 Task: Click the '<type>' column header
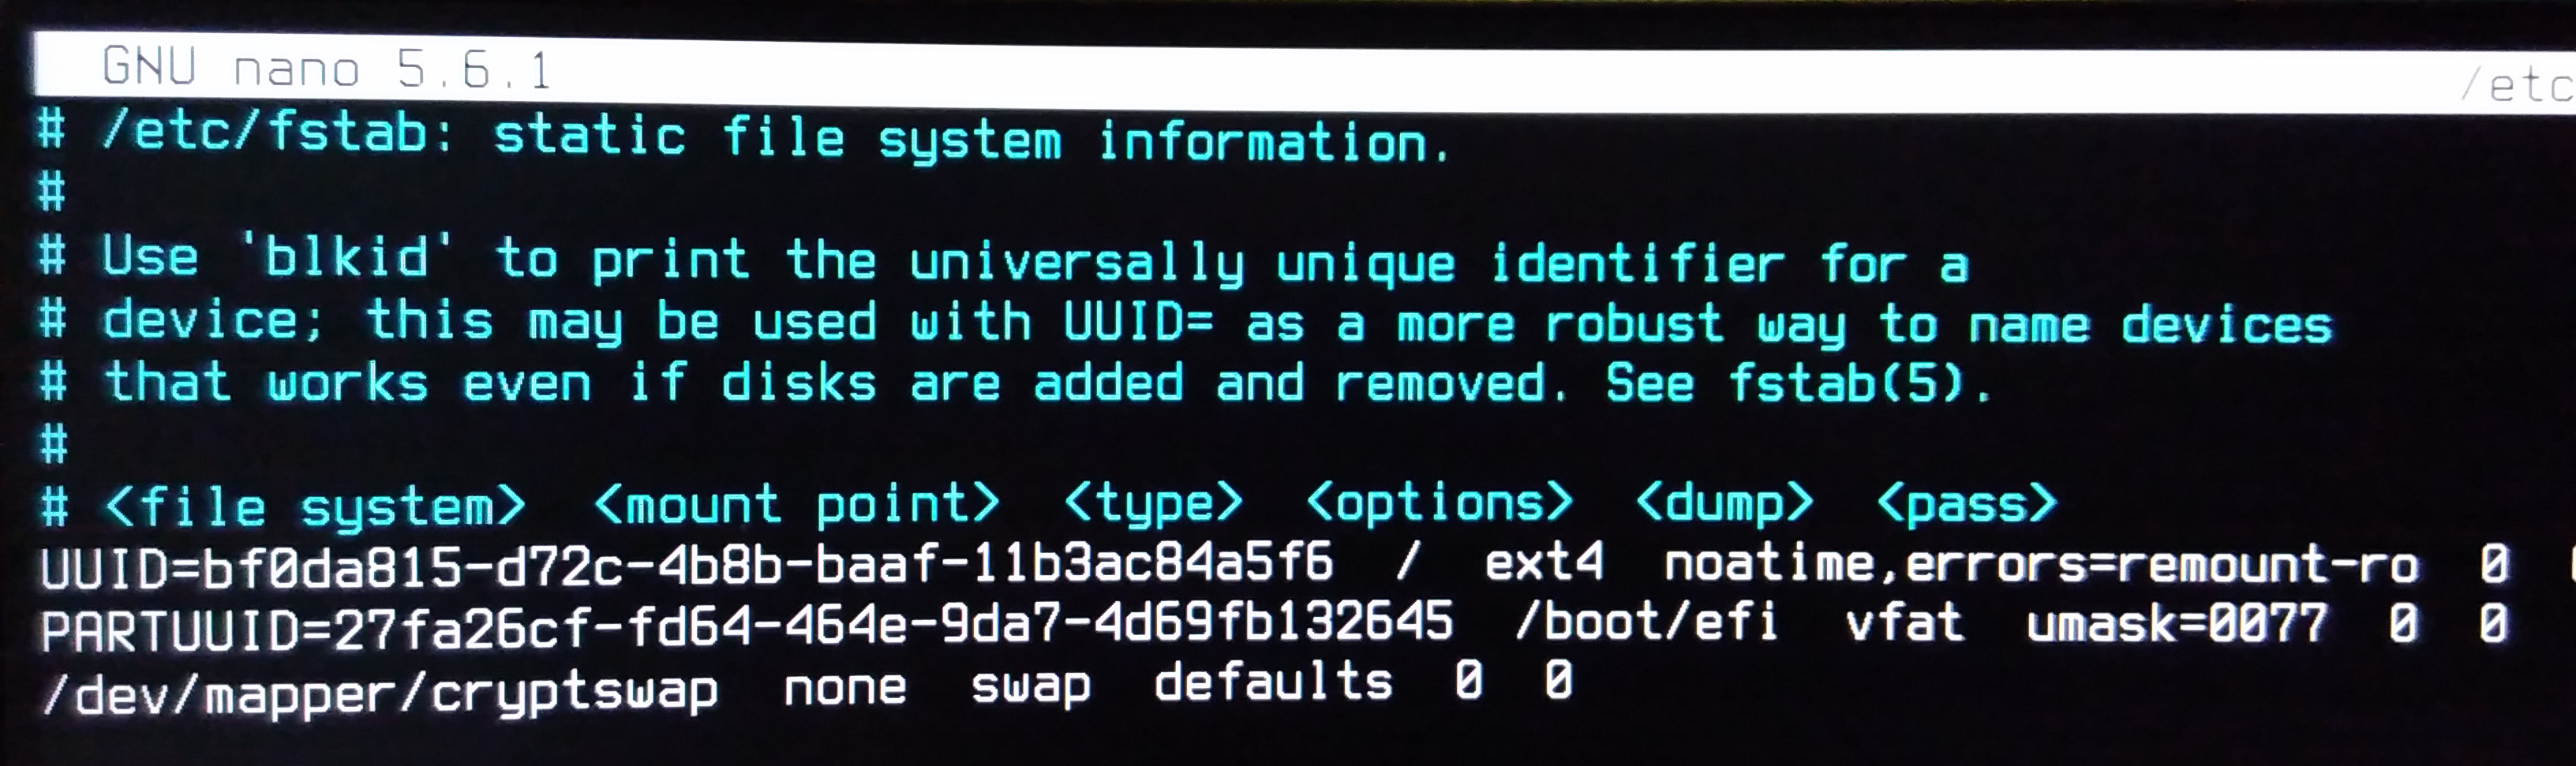pos(1153,503)
